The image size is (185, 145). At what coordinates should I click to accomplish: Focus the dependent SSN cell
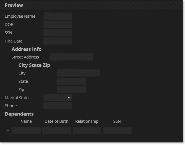117,130
